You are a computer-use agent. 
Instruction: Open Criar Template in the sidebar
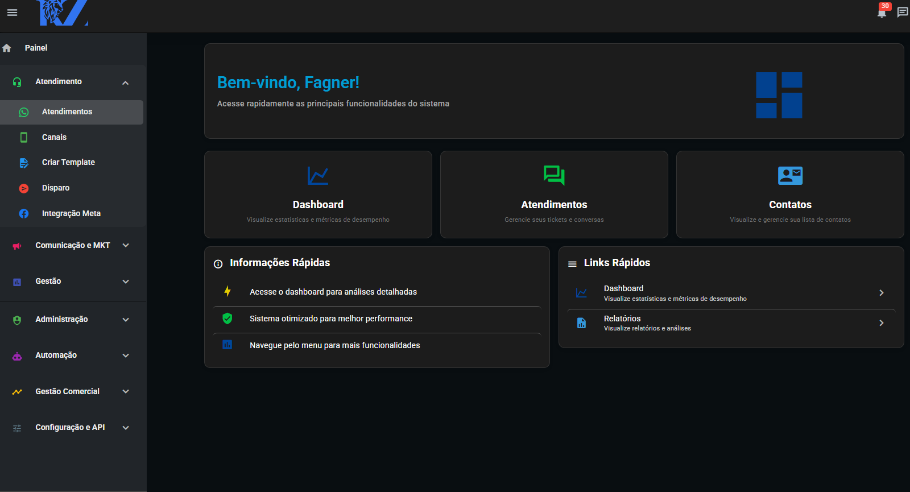[x=72, y=163]
